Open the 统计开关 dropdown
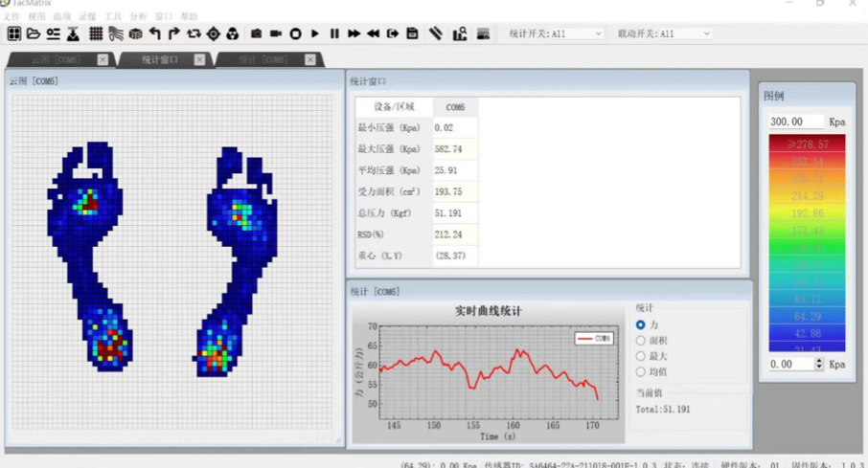Viewport: 868px width, 468px height. [x=556, y=33]
